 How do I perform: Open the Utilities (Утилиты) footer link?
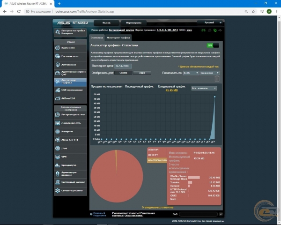tap(133, 213)
